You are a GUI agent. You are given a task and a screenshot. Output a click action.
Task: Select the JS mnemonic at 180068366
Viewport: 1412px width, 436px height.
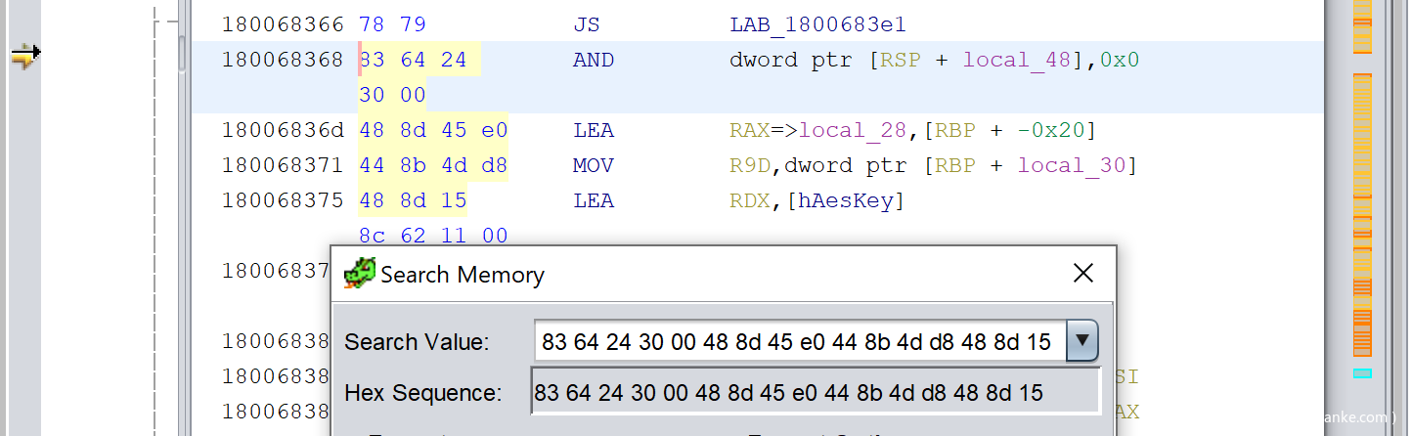tap(586, 24)
